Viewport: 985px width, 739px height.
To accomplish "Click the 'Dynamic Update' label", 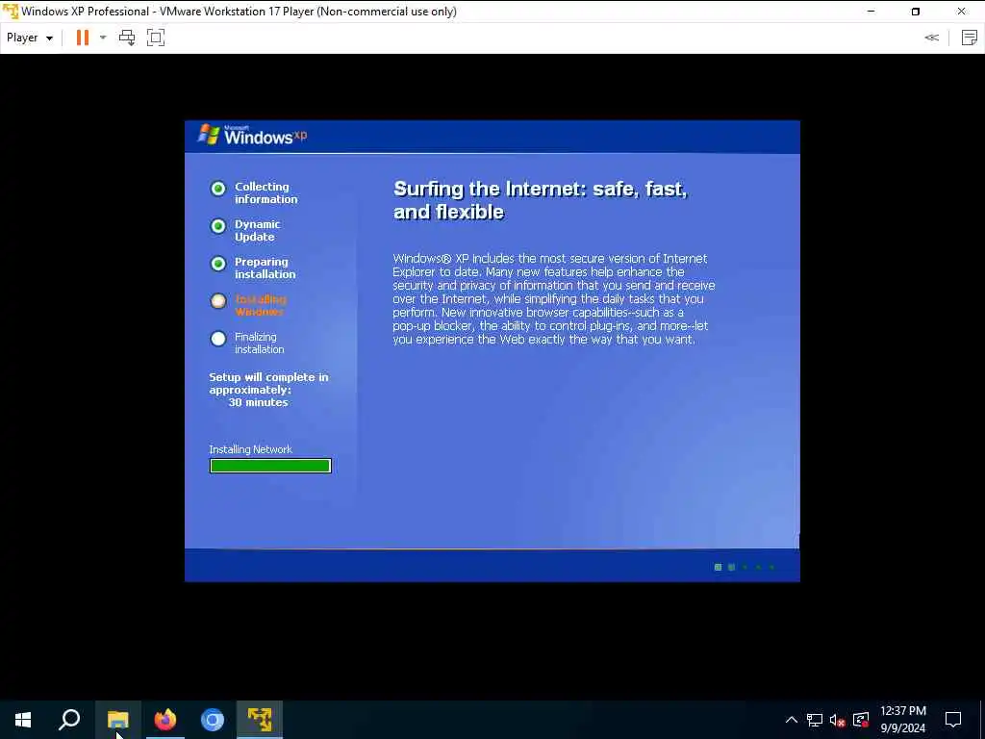I will pos(258,231).
